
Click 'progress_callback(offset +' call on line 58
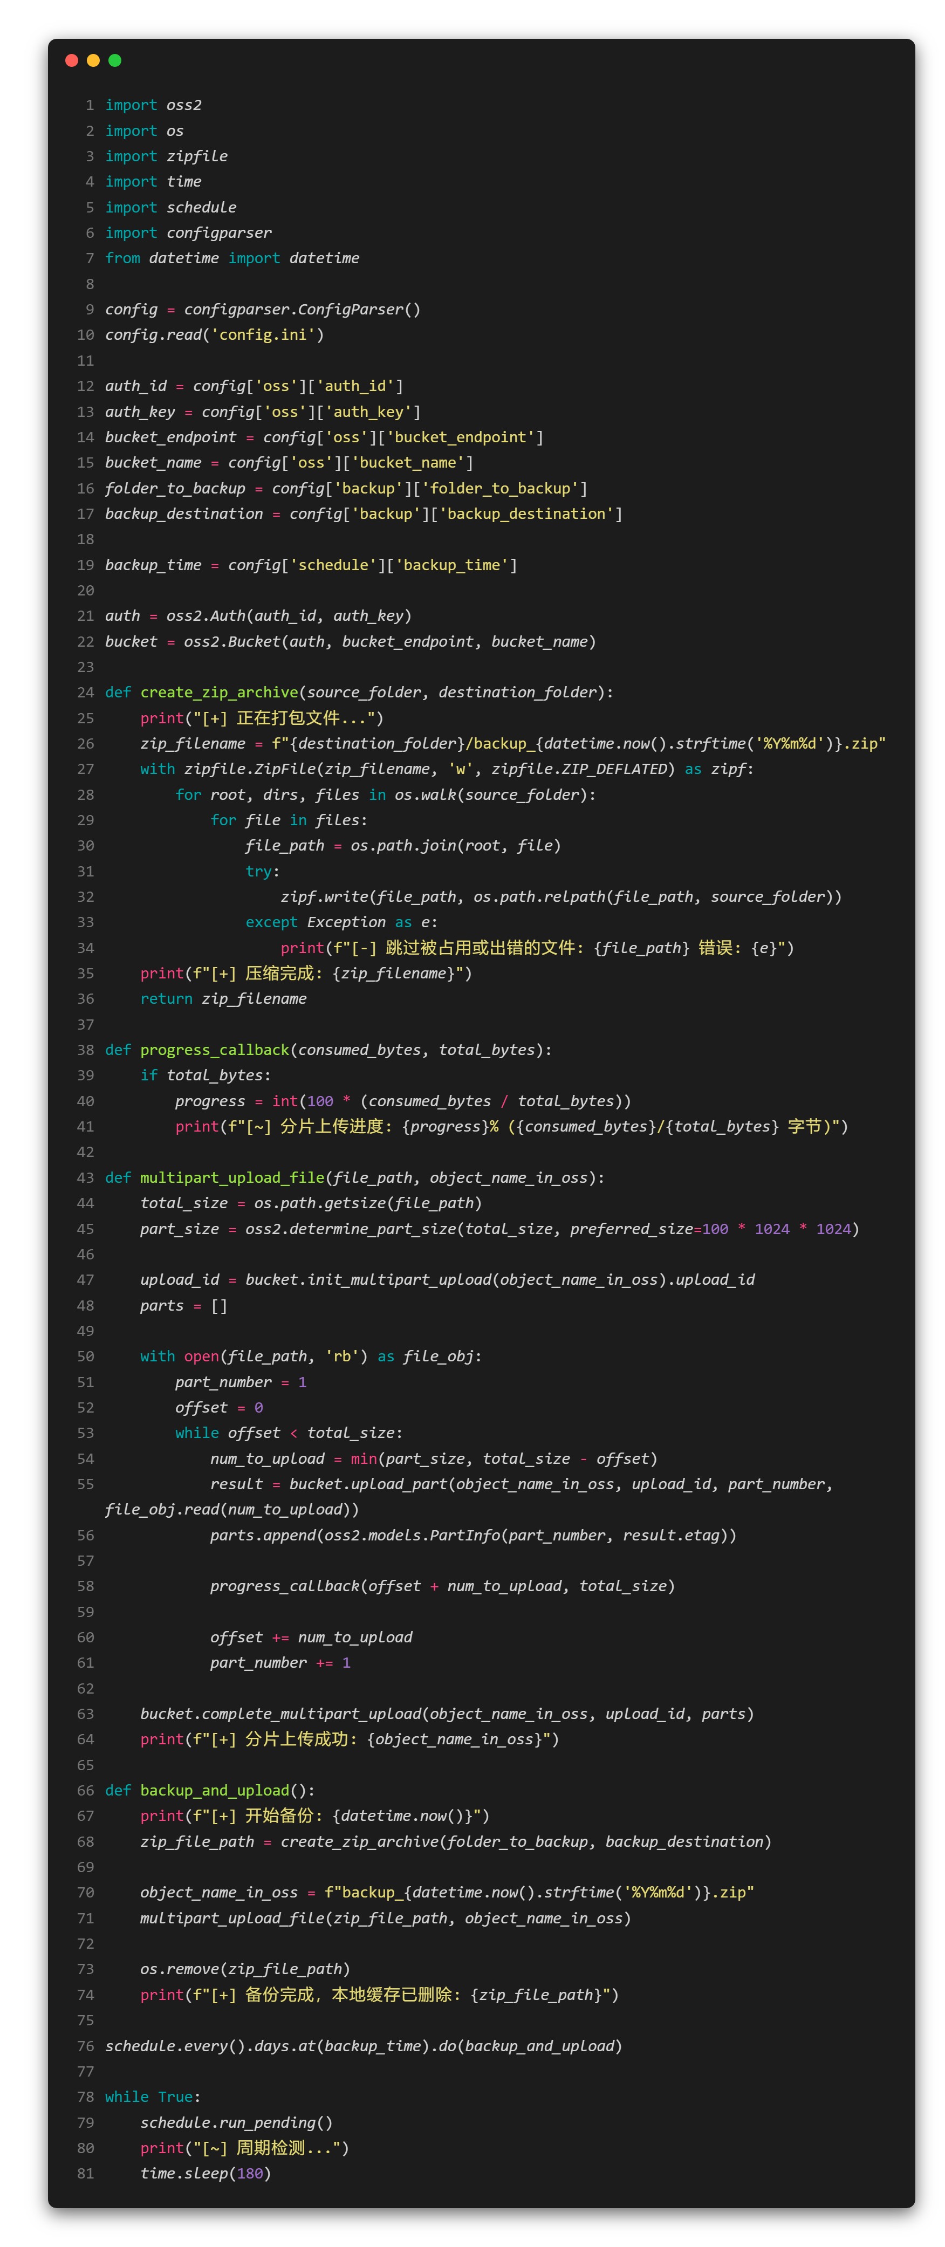(324, 1586)
